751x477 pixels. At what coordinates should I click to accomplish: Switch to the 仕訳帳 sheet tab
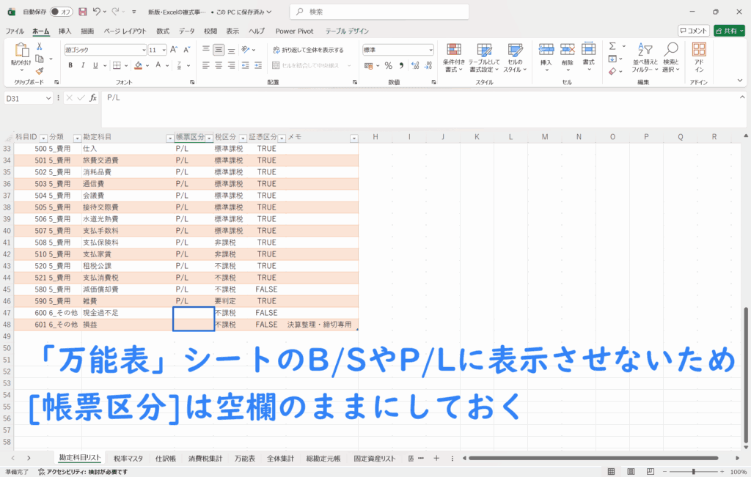click(x=165, y=458)
